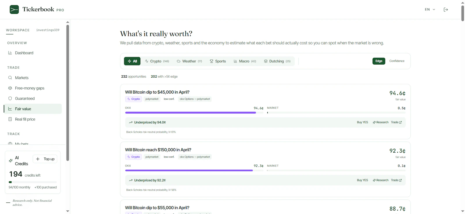
Task: Open 'Will Bitcoin dip to $45,000 in April?'
Action: pyautogui.click(x=157, y=92)
